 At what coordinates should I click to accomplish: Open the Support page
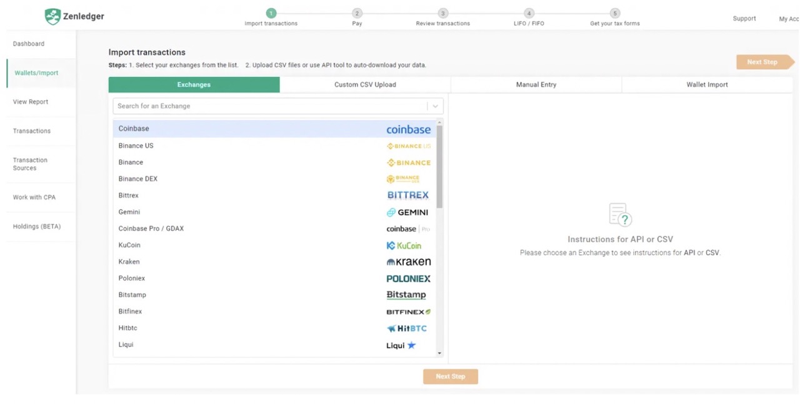744,19
